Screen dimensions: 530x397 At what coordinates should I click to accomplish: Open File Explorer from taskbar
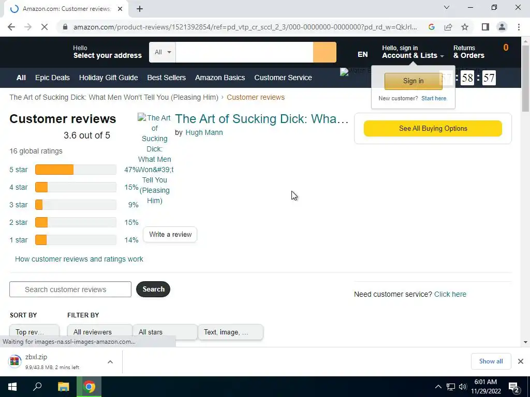click(x=63, y=387)
